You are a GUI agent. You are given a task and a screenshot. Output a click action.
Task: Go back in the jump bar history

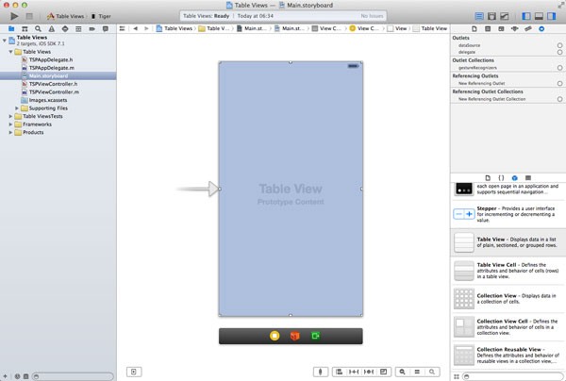[x=135, y=28]
